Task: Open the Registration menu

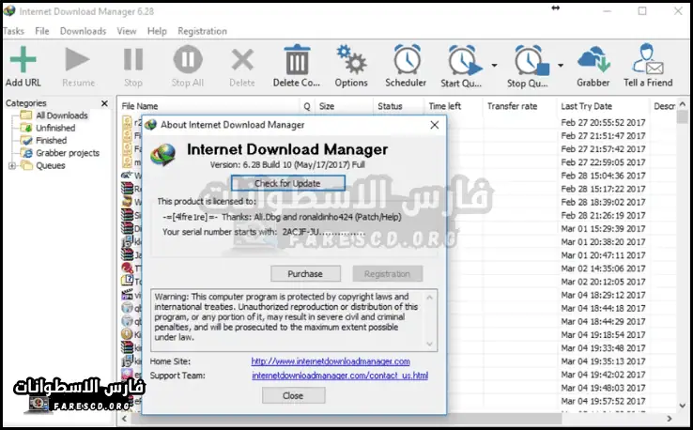Action: tap(202, 31)
